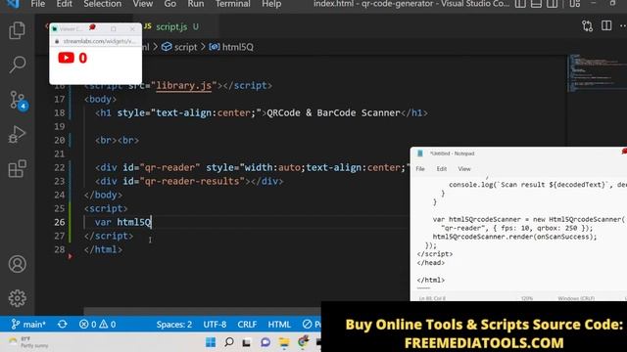Screen dimensions: 627x352
Task: Open the Windows Start button
Action: click(x=211, y=342)
